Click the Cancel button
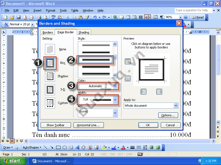 170,125
